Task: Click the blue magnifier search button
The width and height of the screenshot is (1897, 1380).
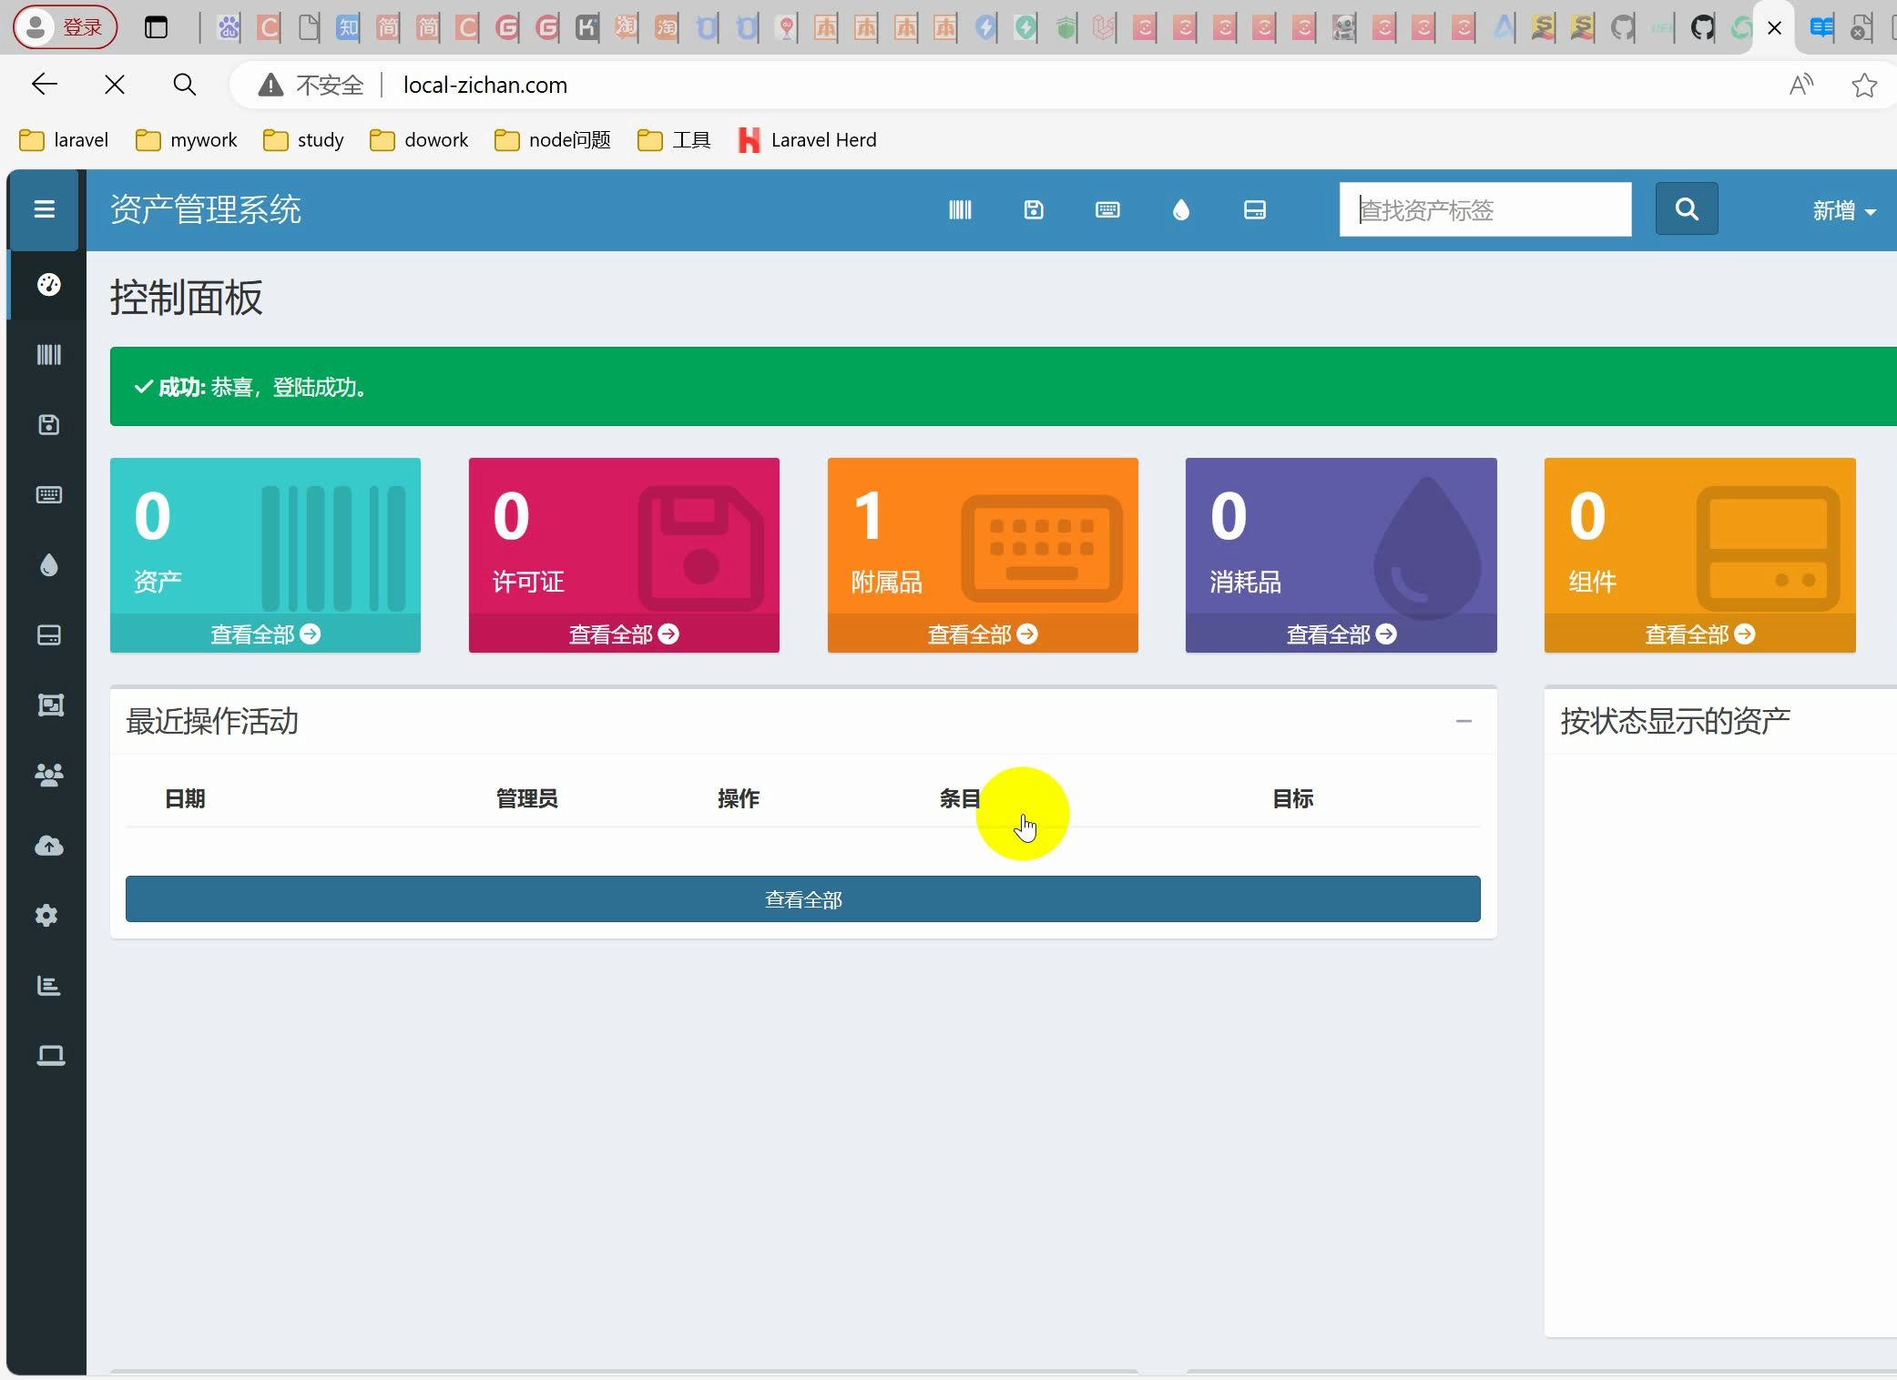Action: 1687,209
